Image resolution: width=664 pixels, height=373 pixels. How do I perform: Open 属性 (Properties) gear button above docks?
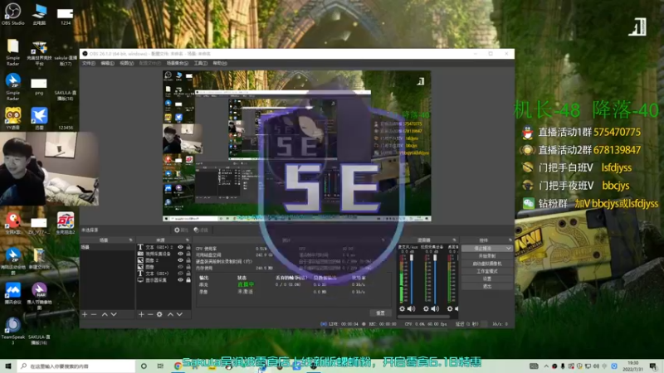pos(181,230)
